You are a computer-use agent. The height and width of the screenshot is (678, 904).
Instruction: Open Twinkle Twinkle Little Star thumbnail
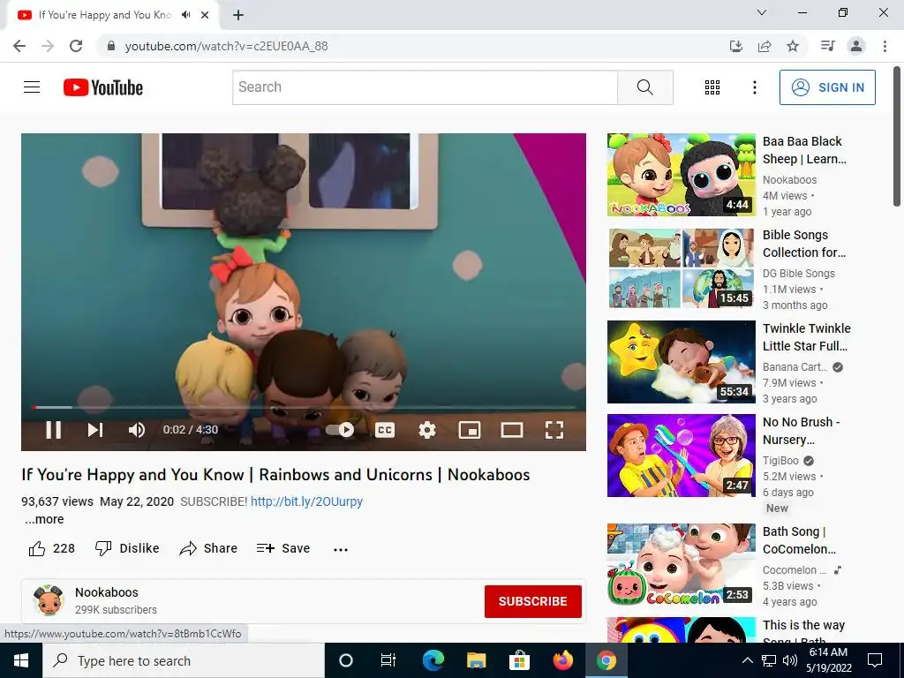coord(681,361)
